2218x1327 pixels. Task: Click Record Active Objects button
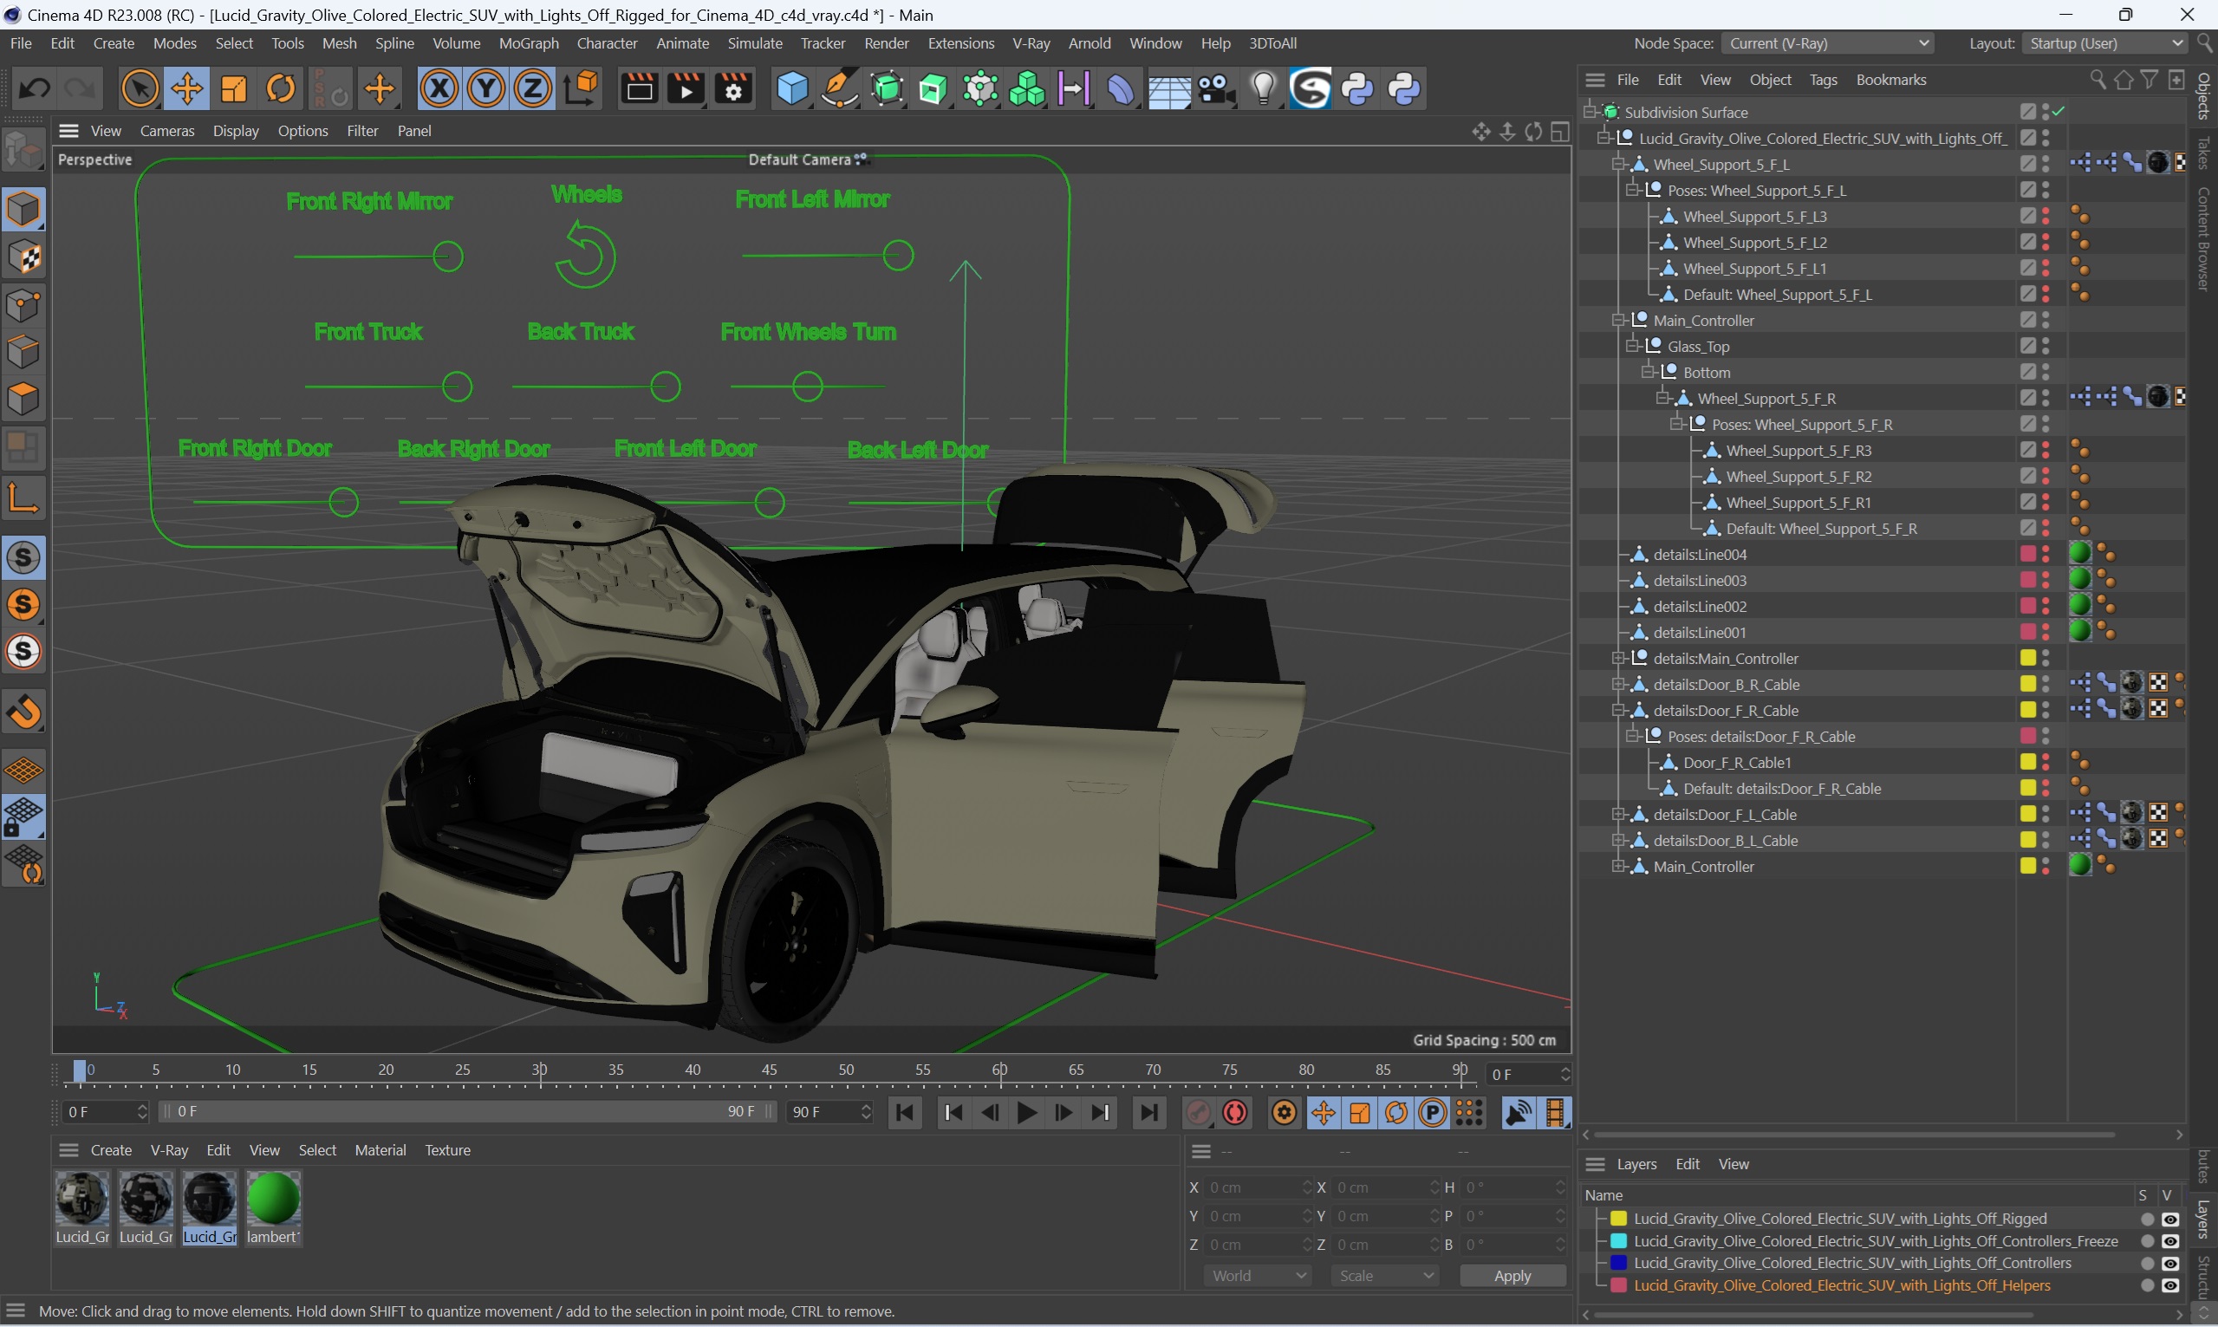(1199, 1112)
